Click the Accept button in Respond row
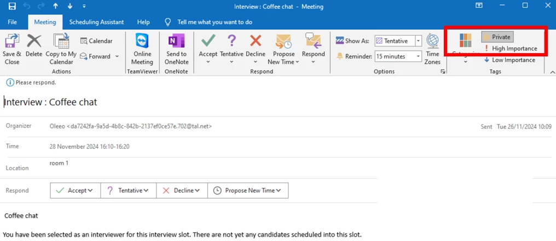556x241 pixels. 74,191
